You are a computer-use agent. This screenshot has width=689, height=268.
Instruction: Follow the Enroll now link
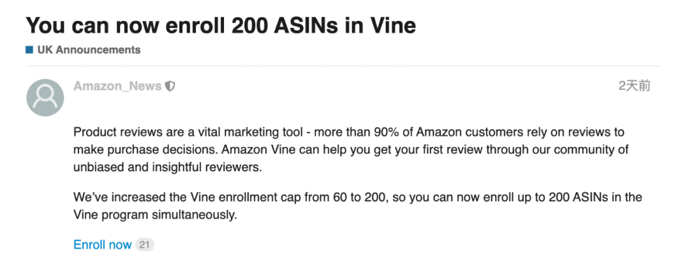point(103,245)
